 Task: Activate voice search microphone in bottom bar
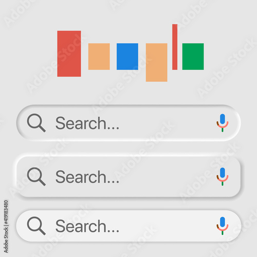[223, 226]
